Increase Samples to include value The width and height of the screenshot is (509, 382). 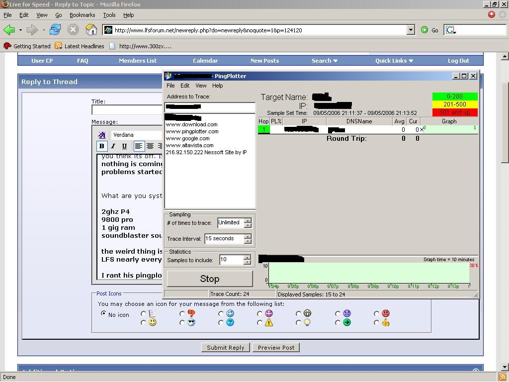247,258
